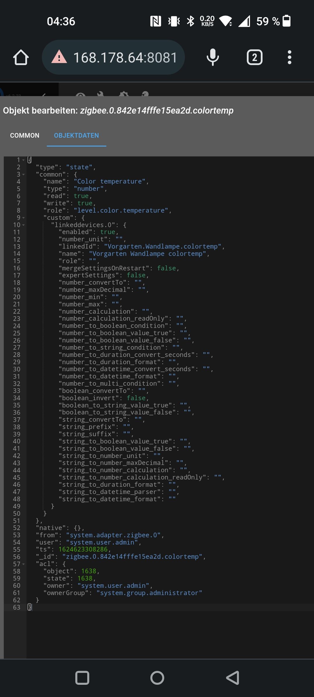Select the OBJEKTDATEN tab
The image size is (314, 697).
[x=76, y=135]
